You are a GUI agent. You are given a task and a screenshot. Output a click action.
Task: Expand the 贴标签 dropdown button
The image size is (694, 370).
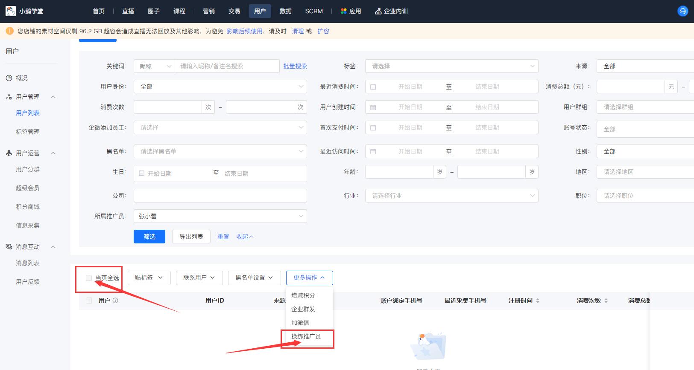pos(149,277)
